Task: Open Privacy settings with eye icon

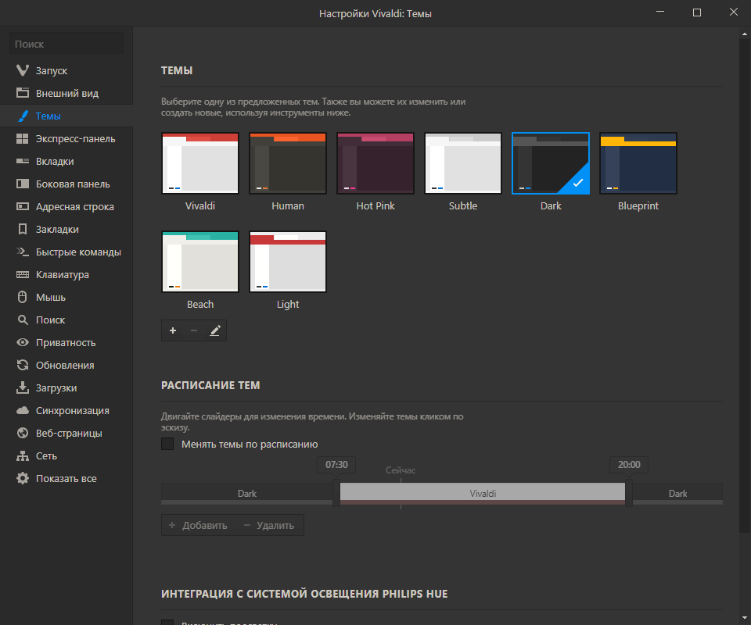Action: [x=23, y=342]
